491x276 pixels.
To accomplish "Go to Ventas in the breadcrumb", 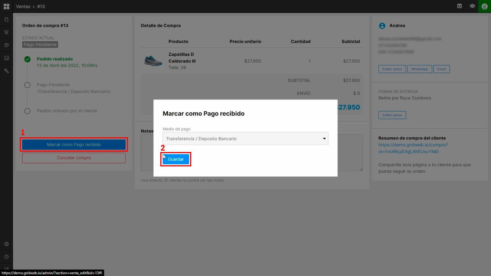I will tap(23, 6).
